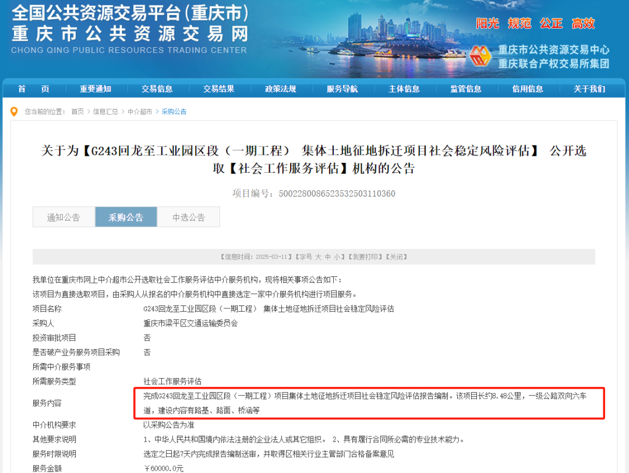Click the 规范 slogan word

[x=520, y=24]
